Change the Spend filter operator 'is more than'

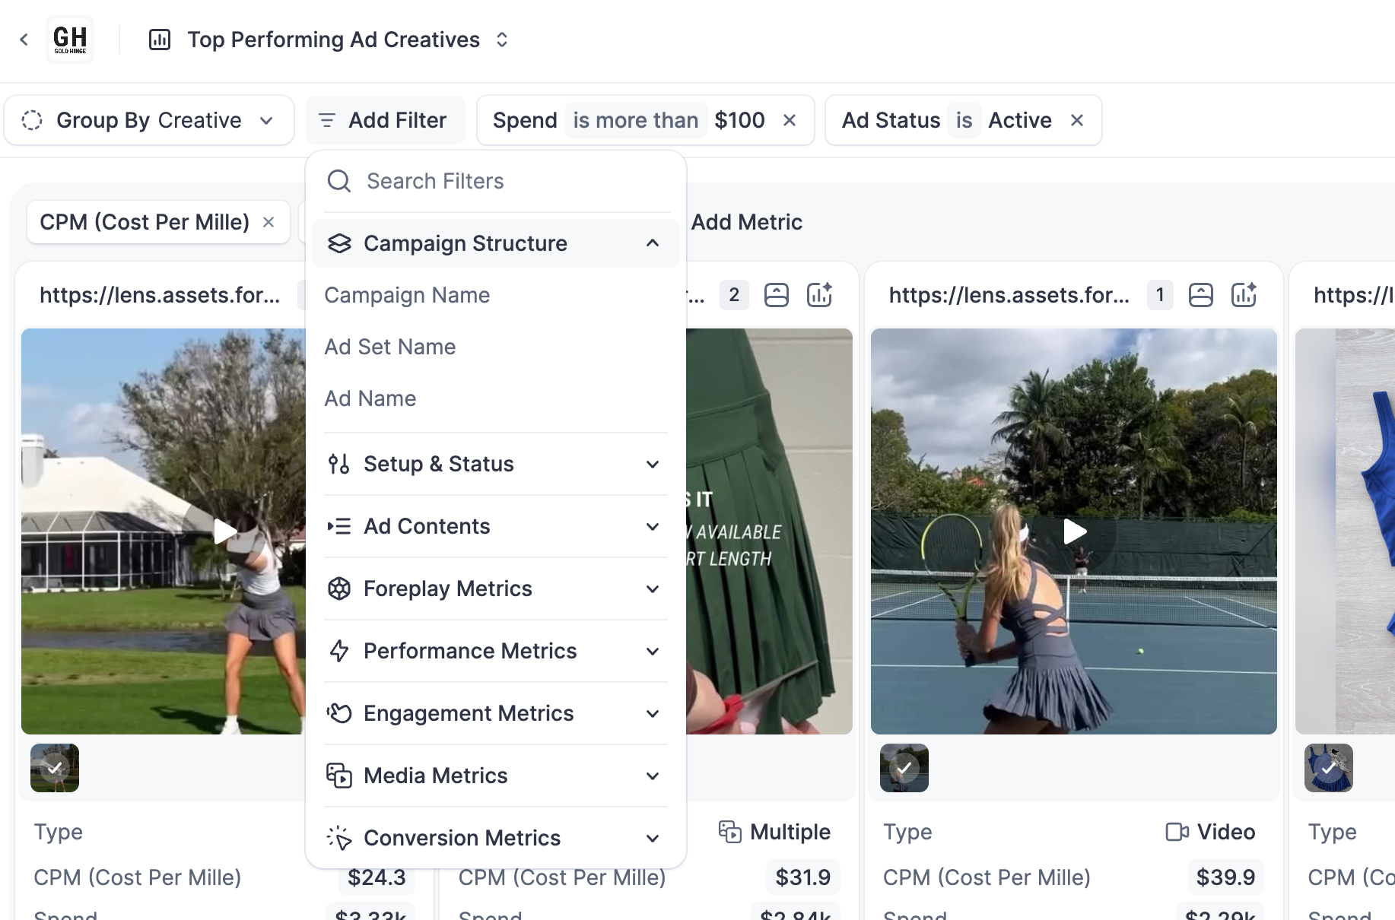click(x=635, y=120)
